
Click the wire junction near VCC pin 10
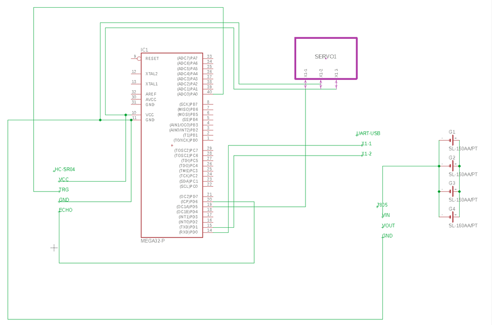(126, 115)
